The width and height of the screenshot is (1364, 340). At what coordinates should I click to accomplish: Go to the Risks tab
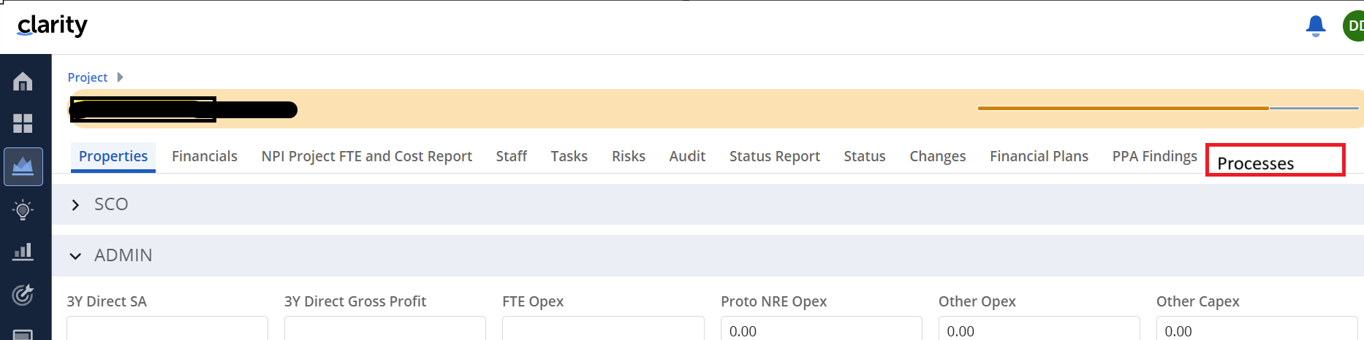[x=629, y=156]
